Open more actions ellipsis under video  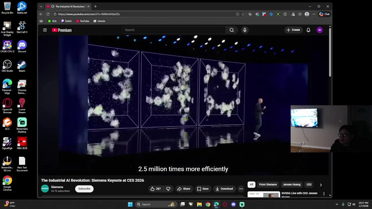(x=241, y=189)
